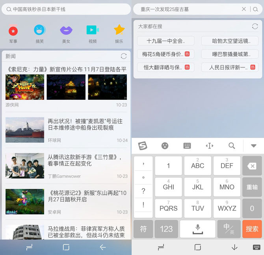264x255 pixels.
Task: Tap the 重输 re-enter key
Action: 252,187
